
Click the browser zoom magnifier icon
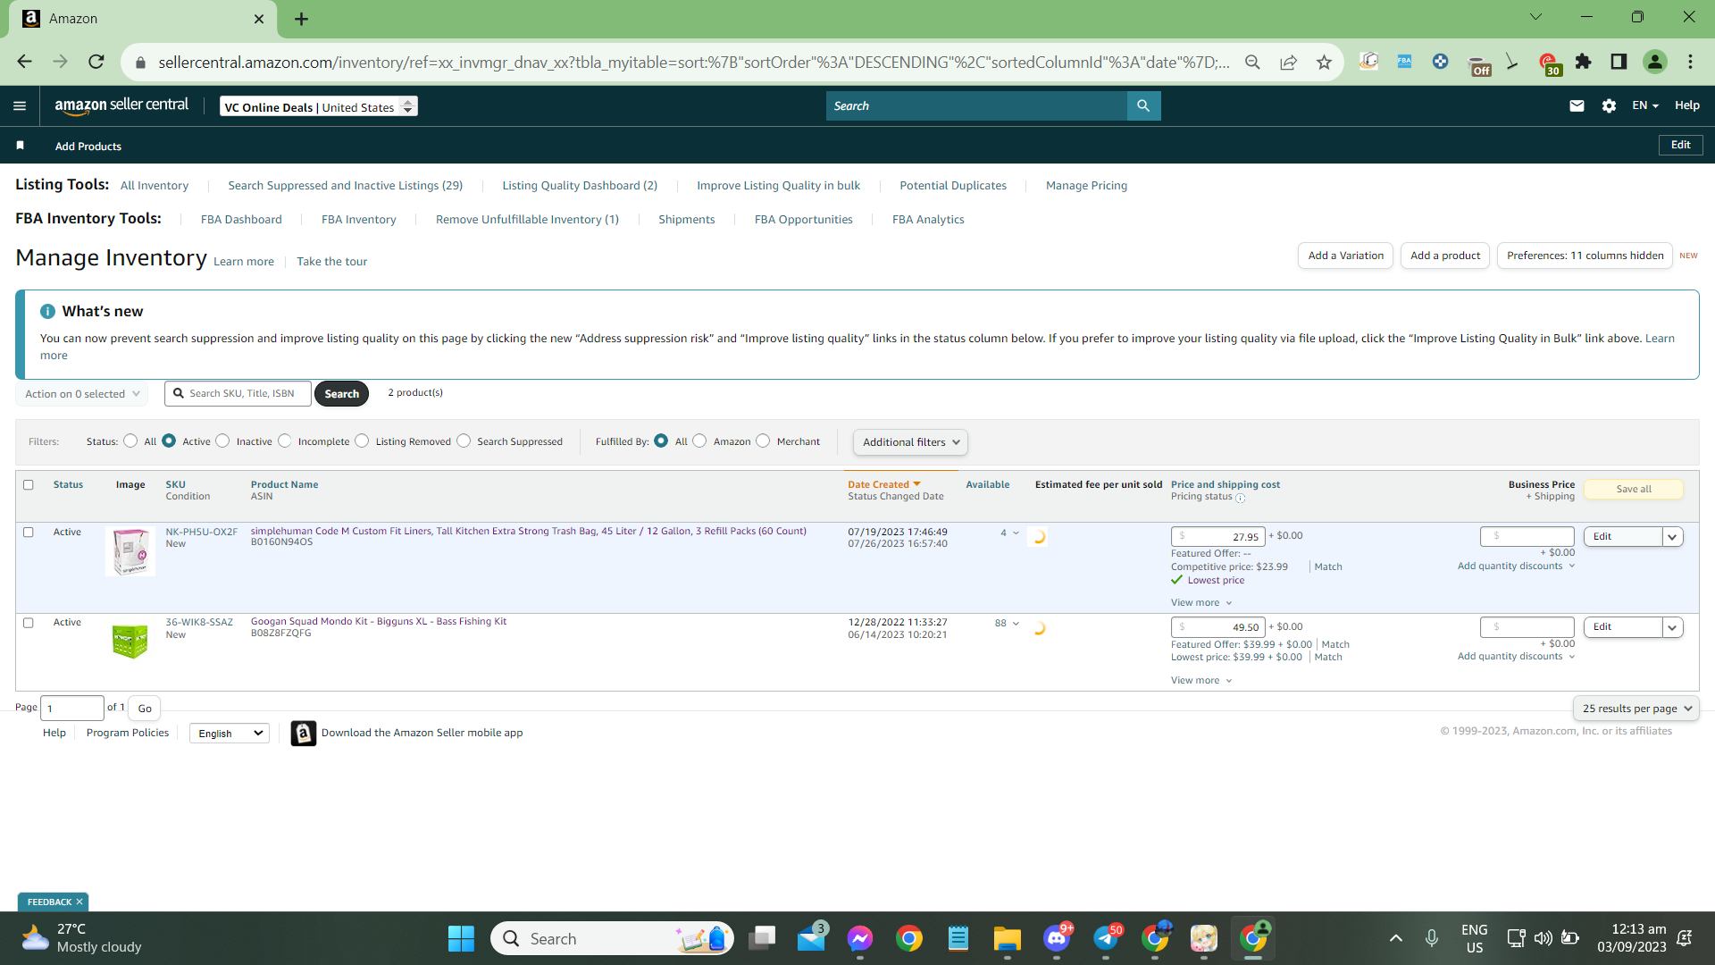click(1252, 62)
